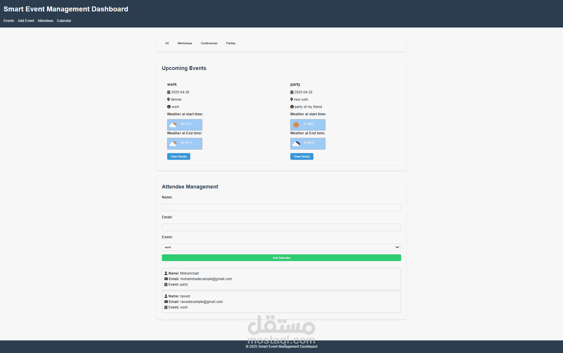Click the person icon beside Name: Mohammad
The height and width of the screenshot is (353, 563).
166,273
